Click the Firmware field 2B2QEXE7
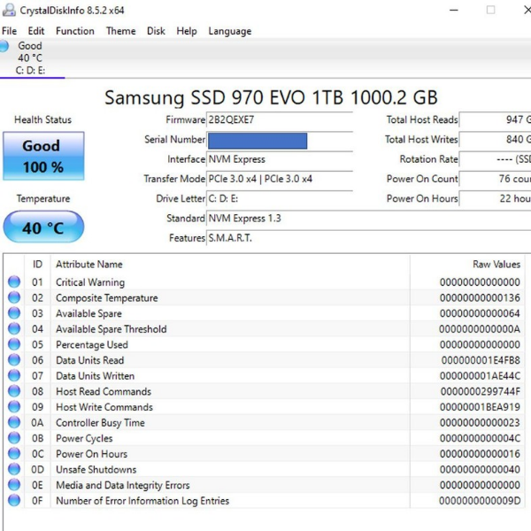This screenshot has width=531, height=531. tap(280, 119)
